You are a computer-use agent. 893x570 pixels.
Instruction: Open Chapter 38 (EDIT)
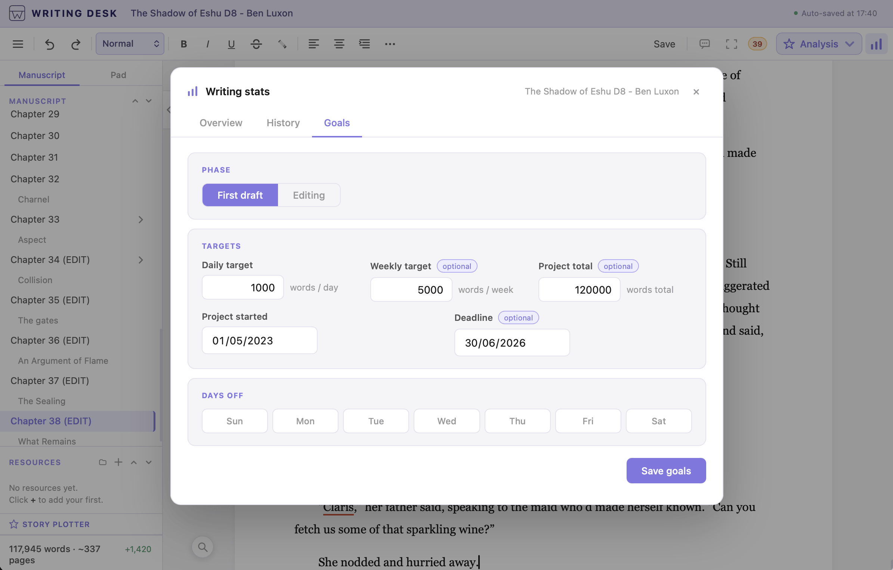coord(77,421)
